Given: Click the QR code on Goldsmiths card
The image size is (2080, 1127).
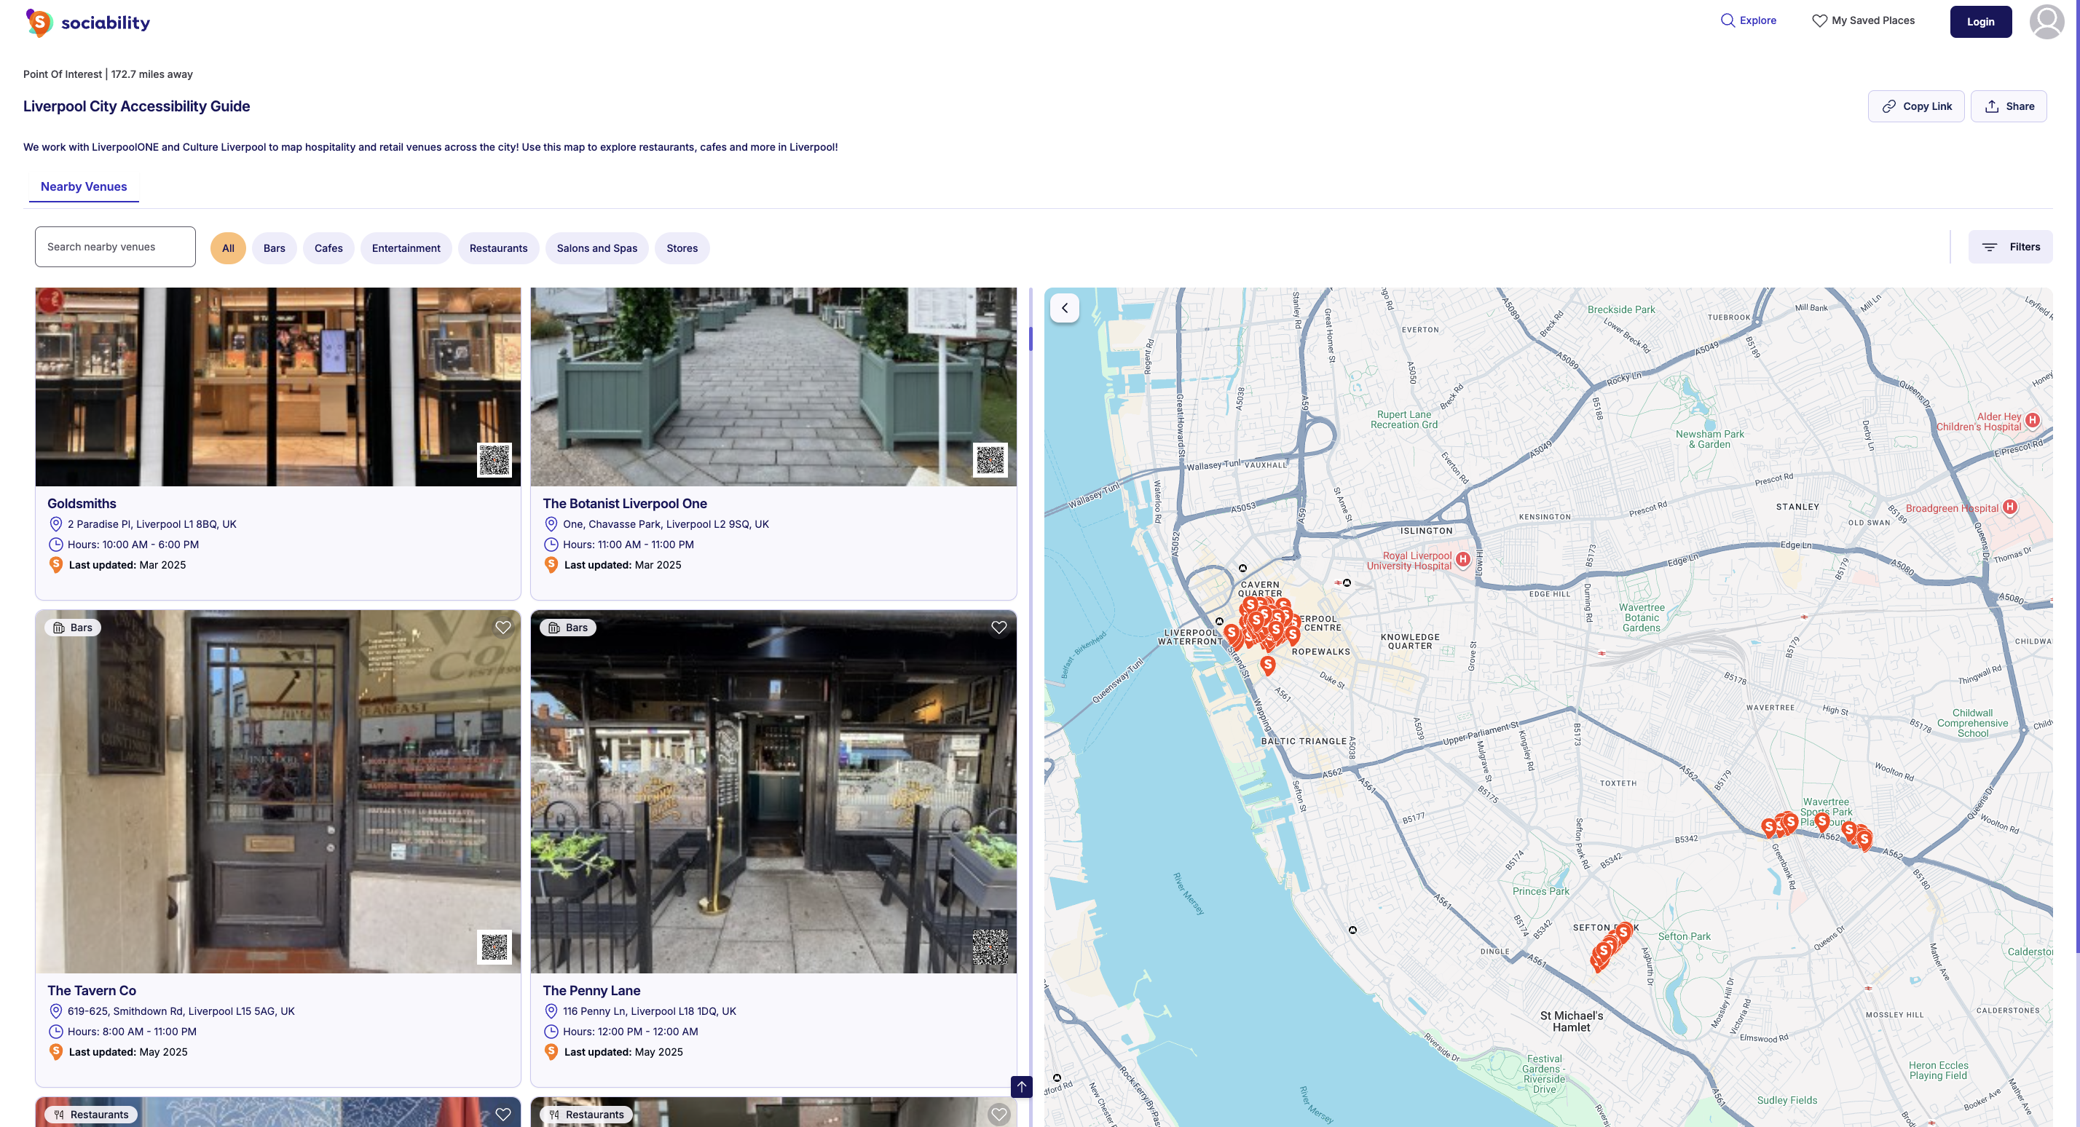Looking at the screenshot, I should pyautogui.click(x=495, y=460).
